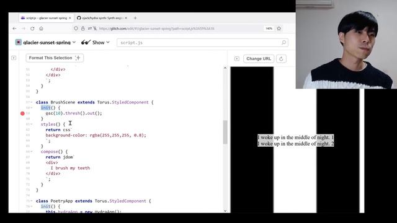This screenshot has width=397, height=223.
Task: Open a new browser tab
Action: [x=135, y=18]
